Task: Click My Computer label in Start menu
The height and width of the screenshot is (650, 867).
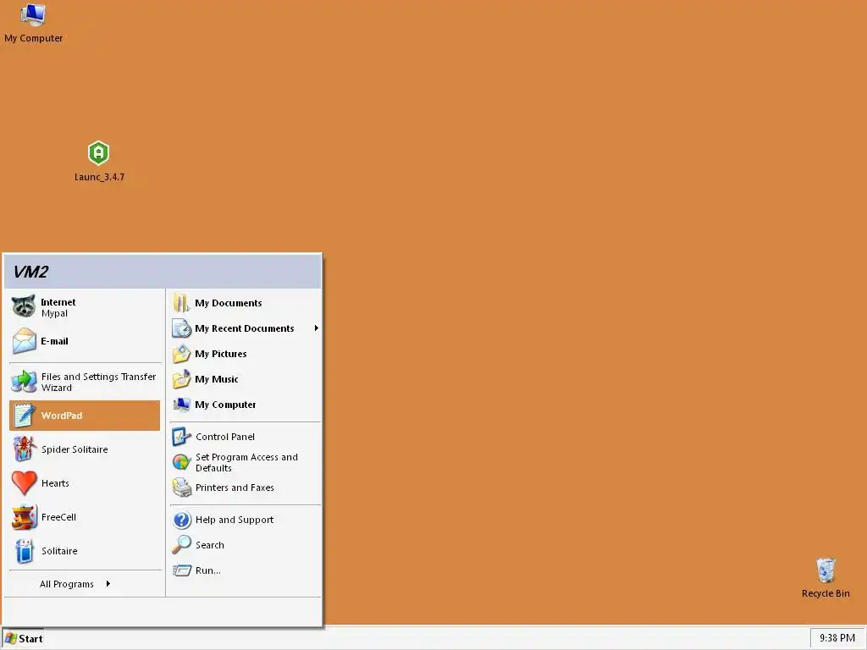Action: (225, 405)
